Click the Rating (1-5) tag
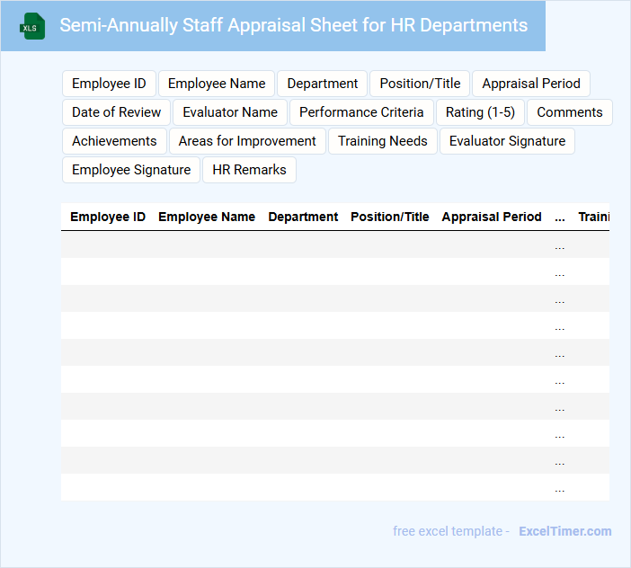 pos(480,112)
